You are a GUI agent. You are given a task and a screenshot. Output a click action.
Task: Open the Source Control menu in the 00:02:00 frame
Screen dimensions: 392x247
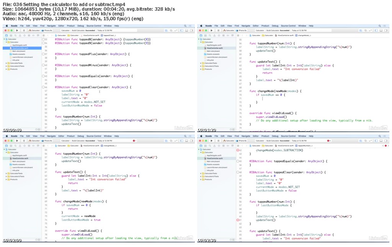coord(94,136)
